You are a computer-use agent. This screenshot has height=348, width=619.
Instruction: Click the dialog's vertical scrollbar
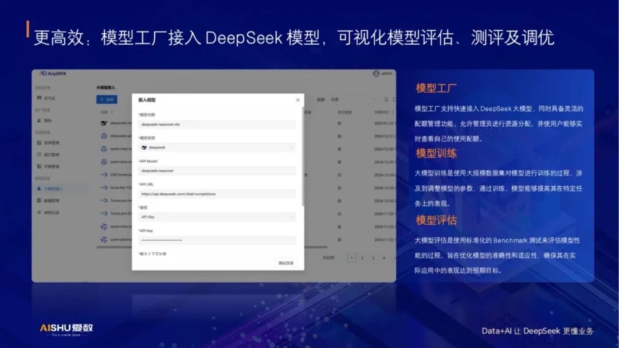click(303, 156)
